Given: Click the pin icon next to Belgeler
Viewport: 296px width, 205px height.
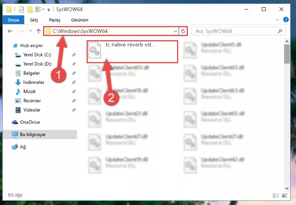Looking at the screenshot, I should pos(74,73).
